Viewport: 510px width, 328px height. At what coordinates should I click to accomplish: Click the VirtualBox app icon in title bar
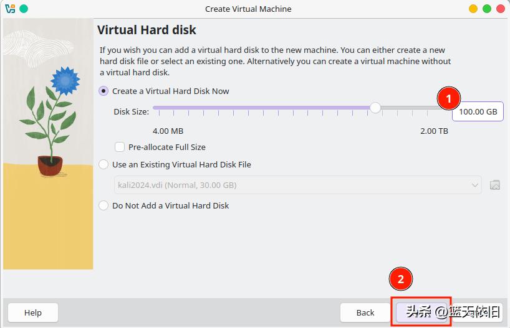click(10, 9)
